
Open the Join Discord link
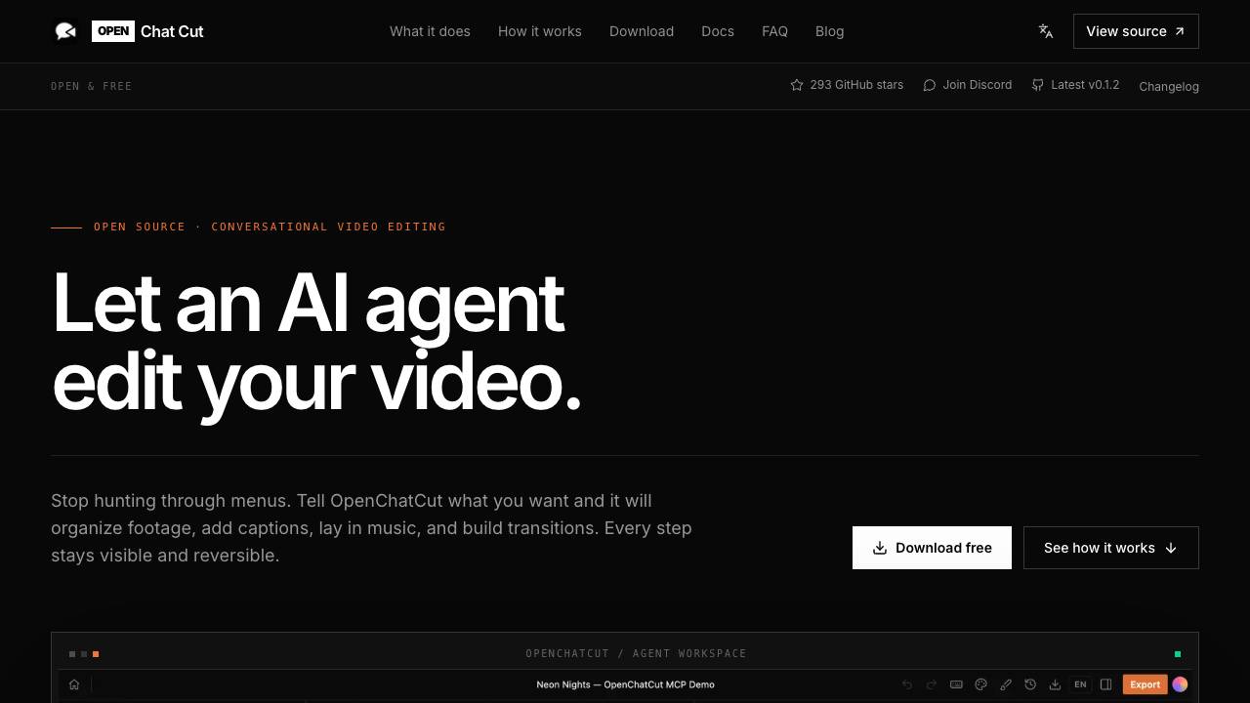coord(968,85)
